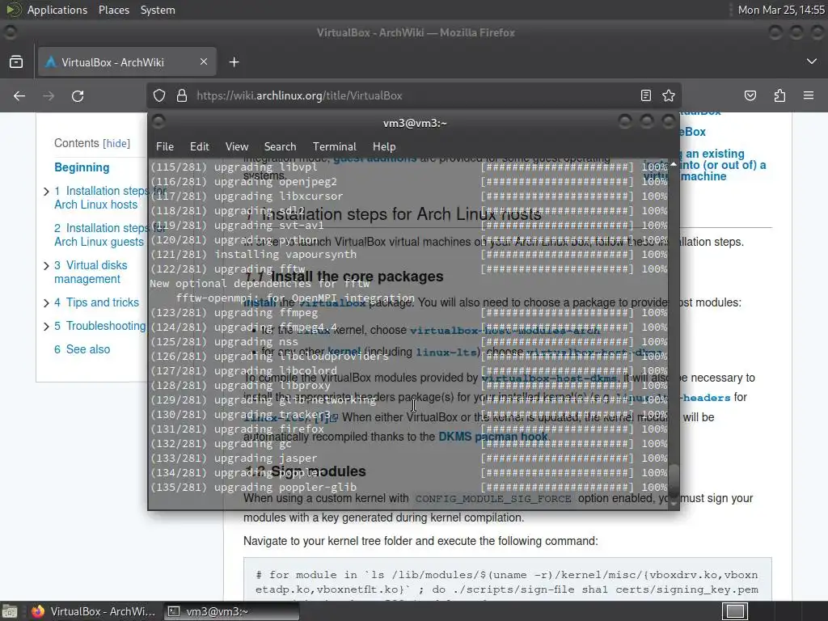Switch to vm3@vm3 terminal taskbar button

click(230, 611)
